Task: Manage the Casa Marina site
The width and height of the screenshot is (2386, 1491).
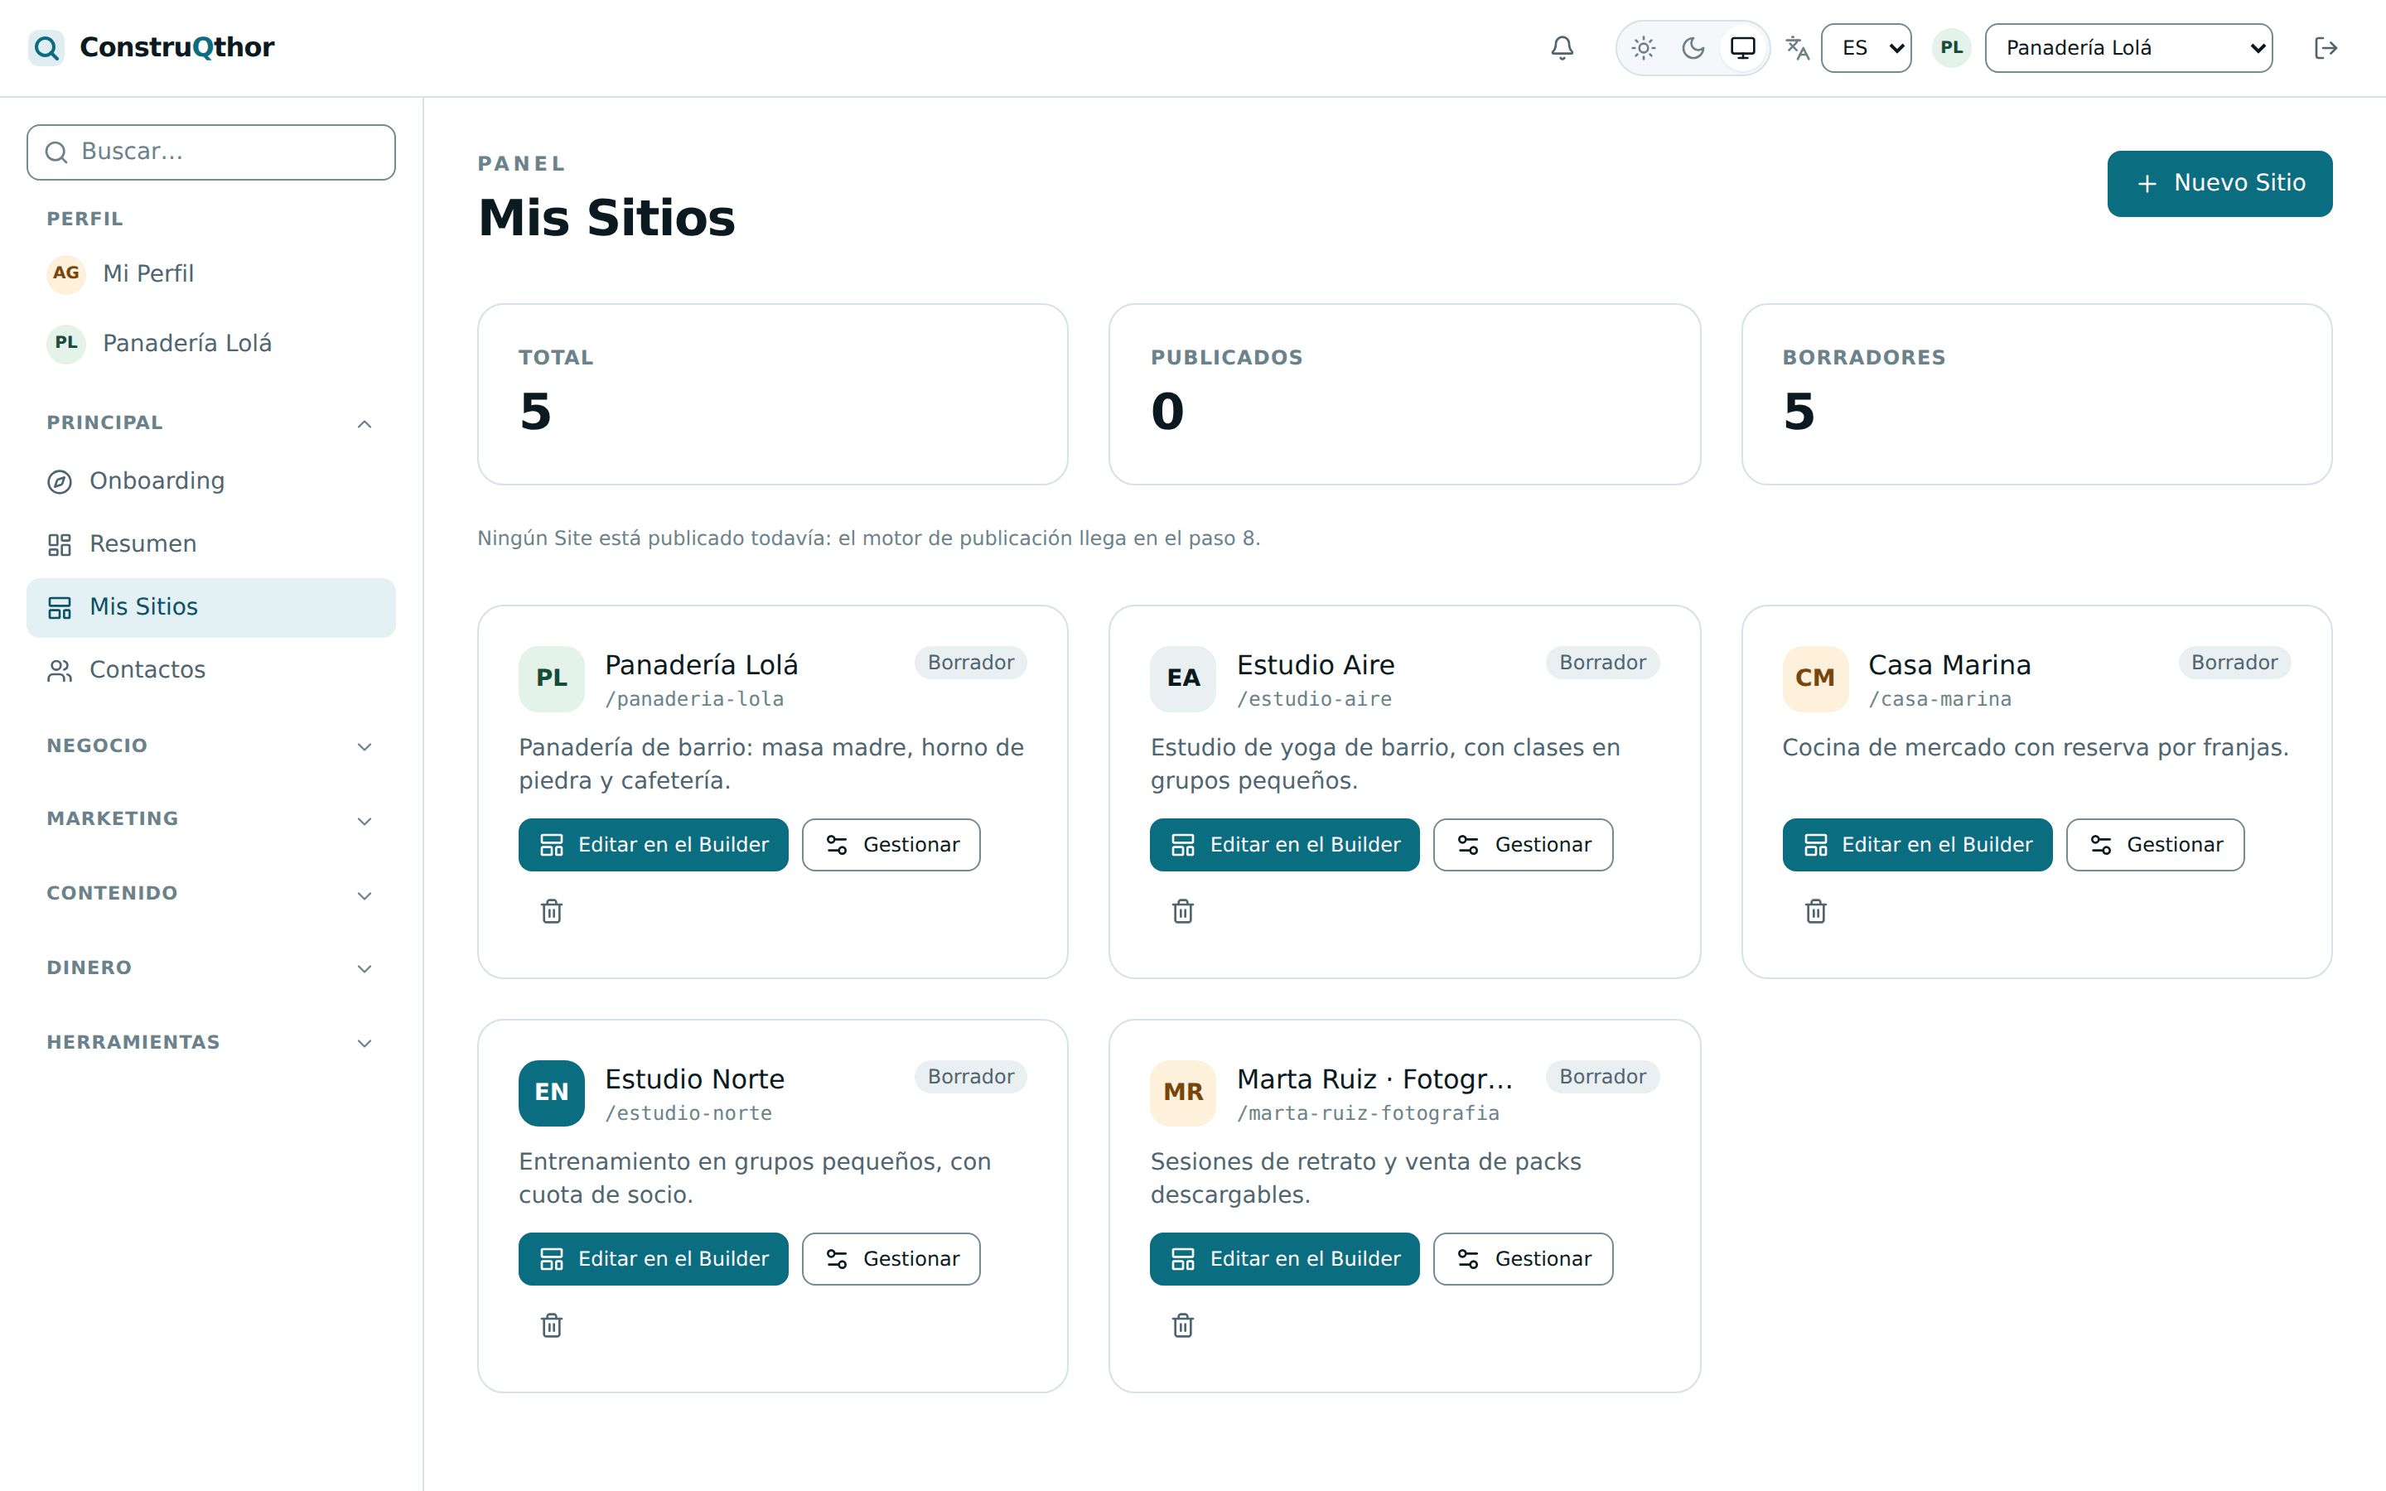Action: coord(2154,845)
